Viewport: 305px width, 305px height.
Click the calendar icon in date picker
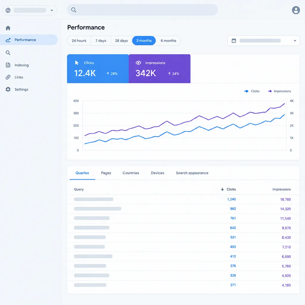234,41
